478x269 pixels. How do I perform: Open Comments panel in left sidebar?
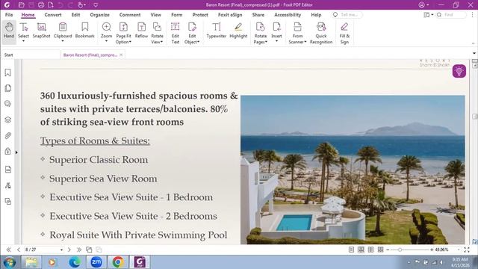point(8,104)
